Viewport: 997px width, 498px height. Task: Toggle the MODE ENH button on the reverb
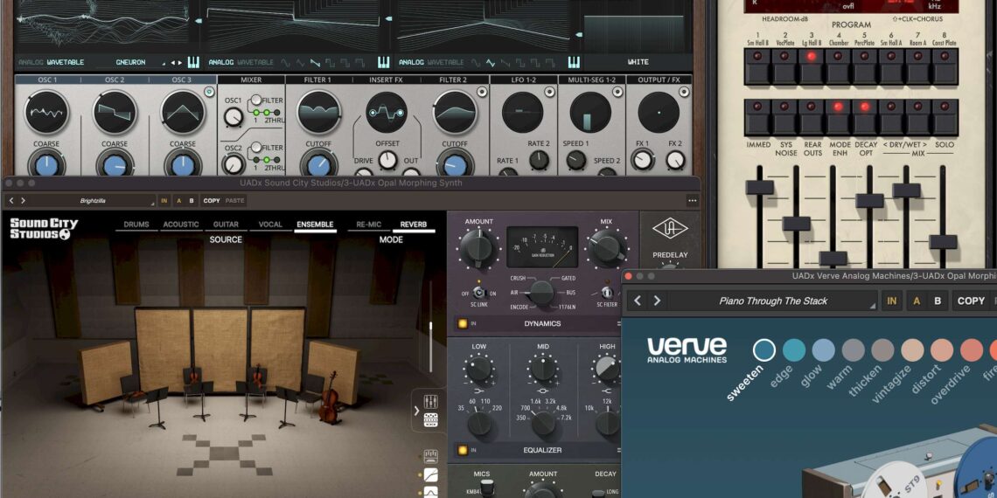(838, 118)
